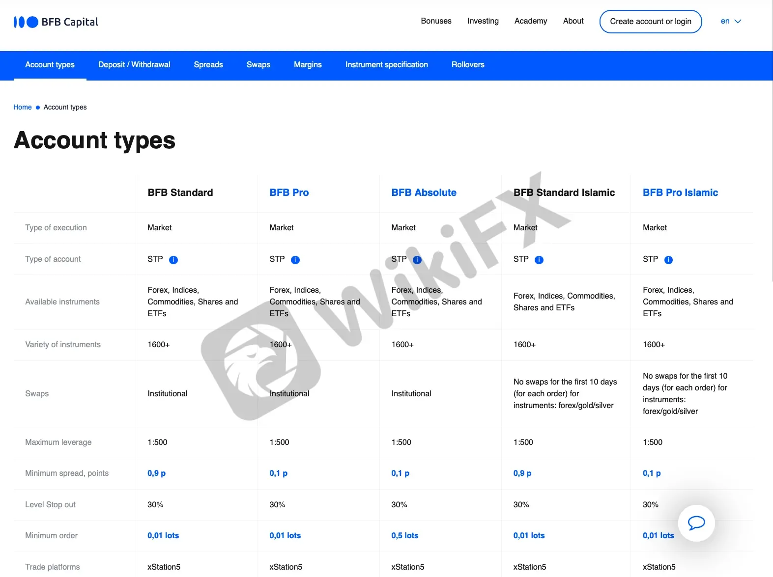Open the BFB Pro account link
The image size is (773, 577).
coord(289,192)
